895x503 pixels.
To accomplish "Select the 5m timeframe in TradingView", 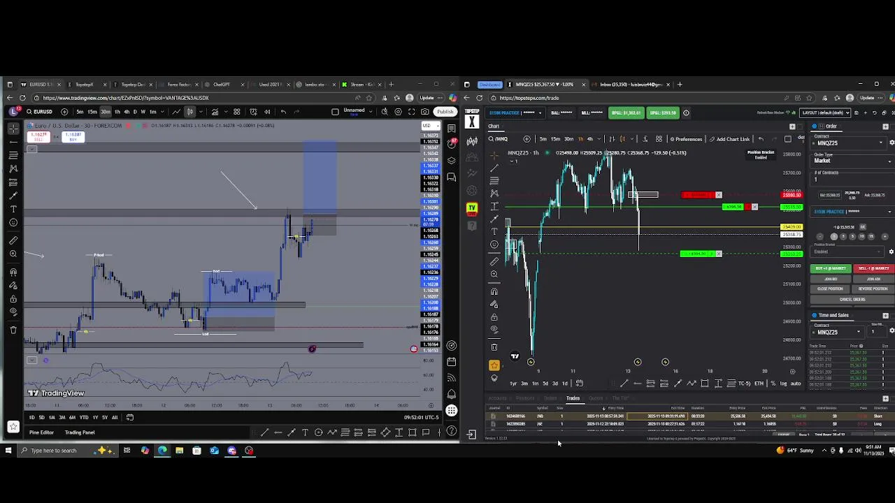I will coord(80,112).
